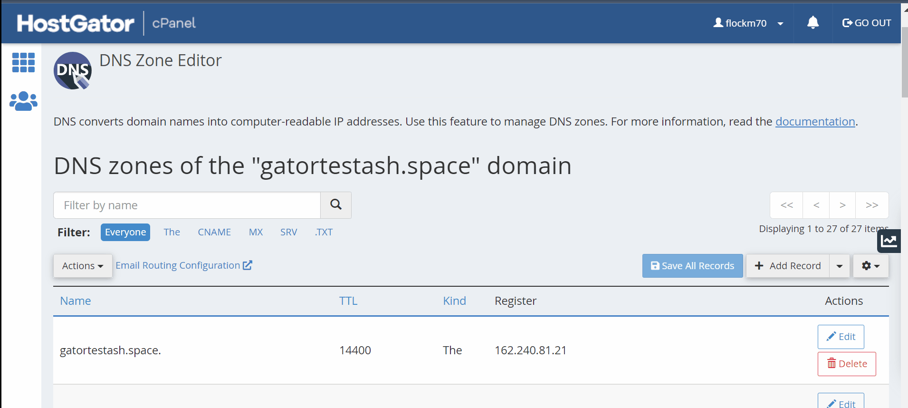Open the gear settings dropdown

[x=870, y=266]
